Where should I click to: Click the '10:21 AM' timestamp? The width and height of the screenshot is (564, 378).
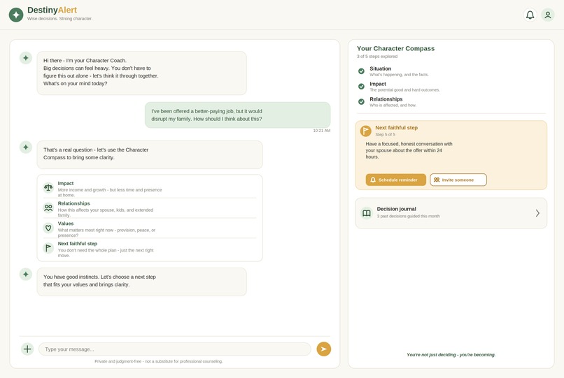tap(322, 131)
